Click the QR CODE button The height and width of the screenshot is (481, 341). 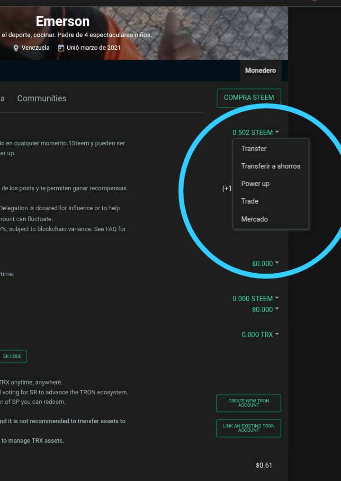pos(12,356)
